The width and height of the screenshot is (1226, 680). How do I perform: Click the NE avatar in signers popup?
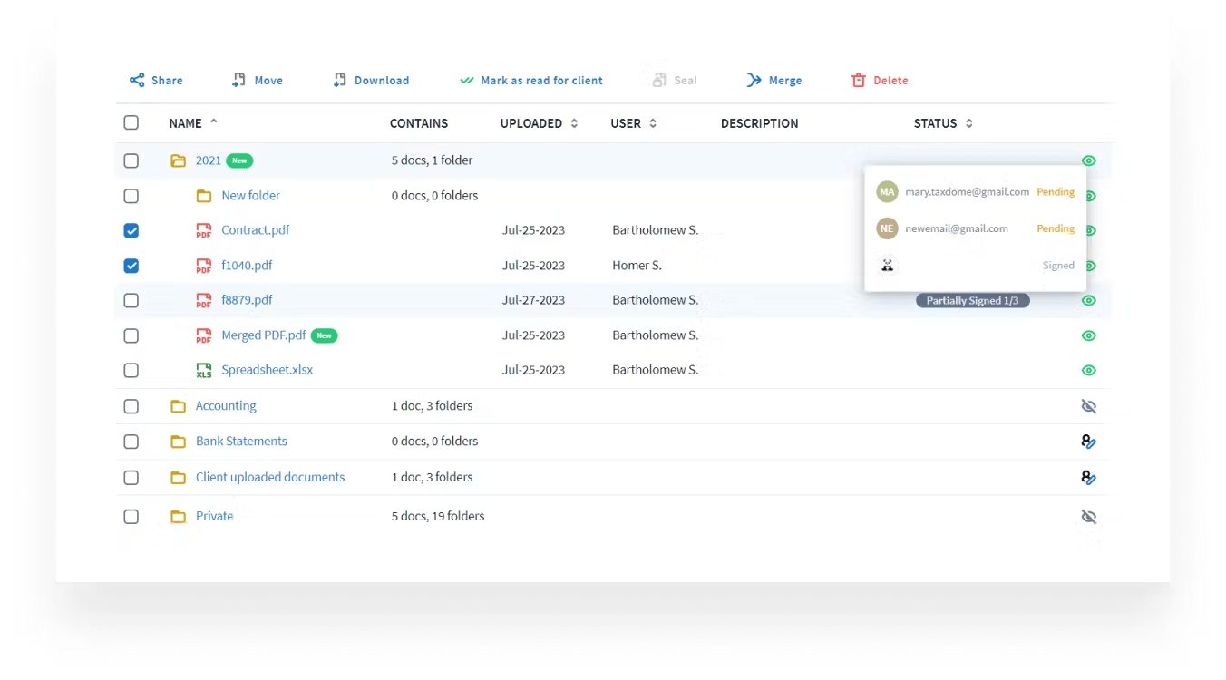pyautogui.click(x=887, y=228)
